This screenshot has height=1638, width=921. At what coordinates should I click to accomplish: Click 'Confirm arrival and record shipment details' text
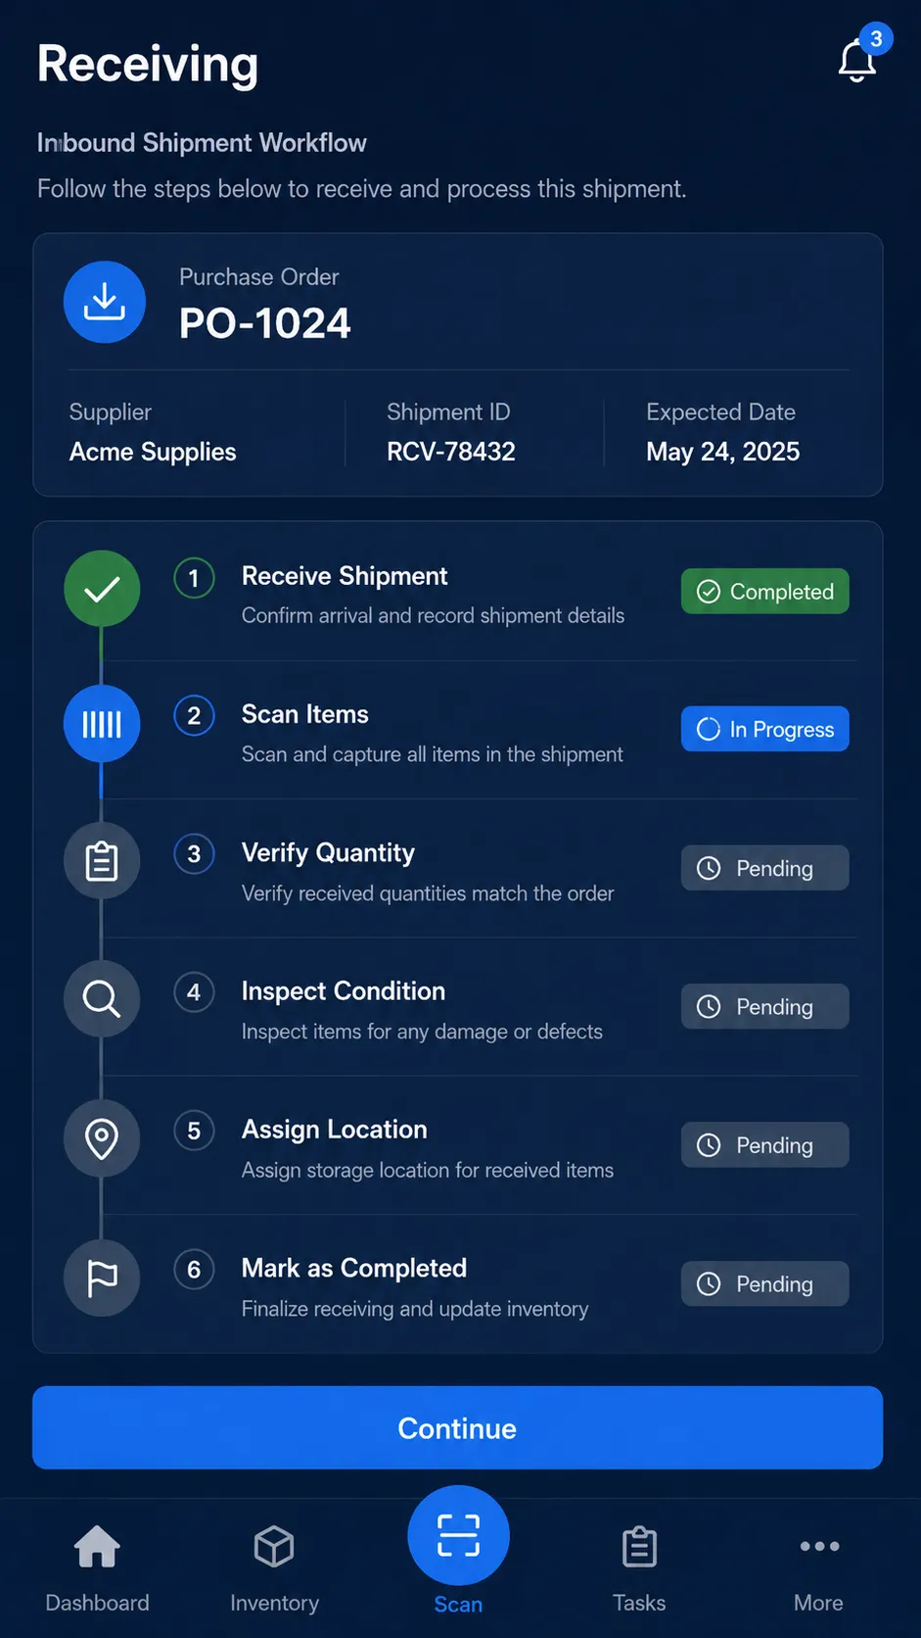[433, 615]
